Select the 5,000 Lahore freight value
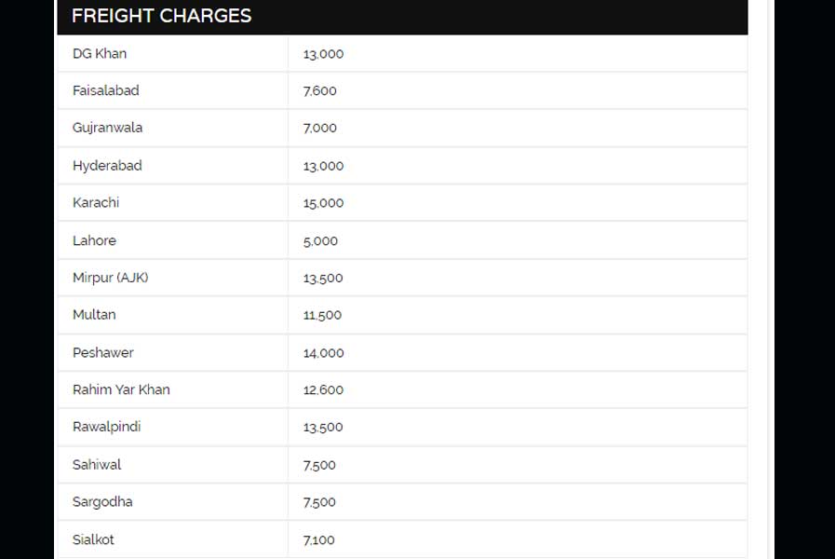The width and height of the screenshot is (835, 559). pos(320,241)
